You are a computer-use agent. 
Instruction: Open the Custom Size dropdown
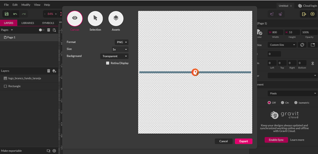pyautogui.click(x=282, y=45)
